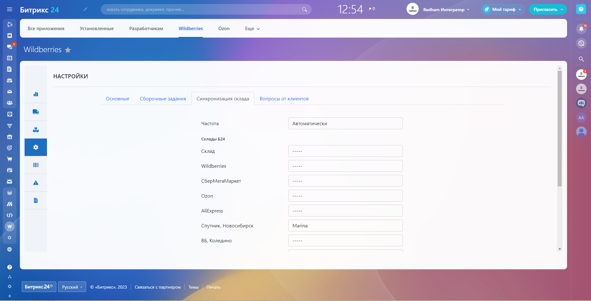Click the barcode icon below the settings gear
Viewport: 591px width, 301px height.
35,165
